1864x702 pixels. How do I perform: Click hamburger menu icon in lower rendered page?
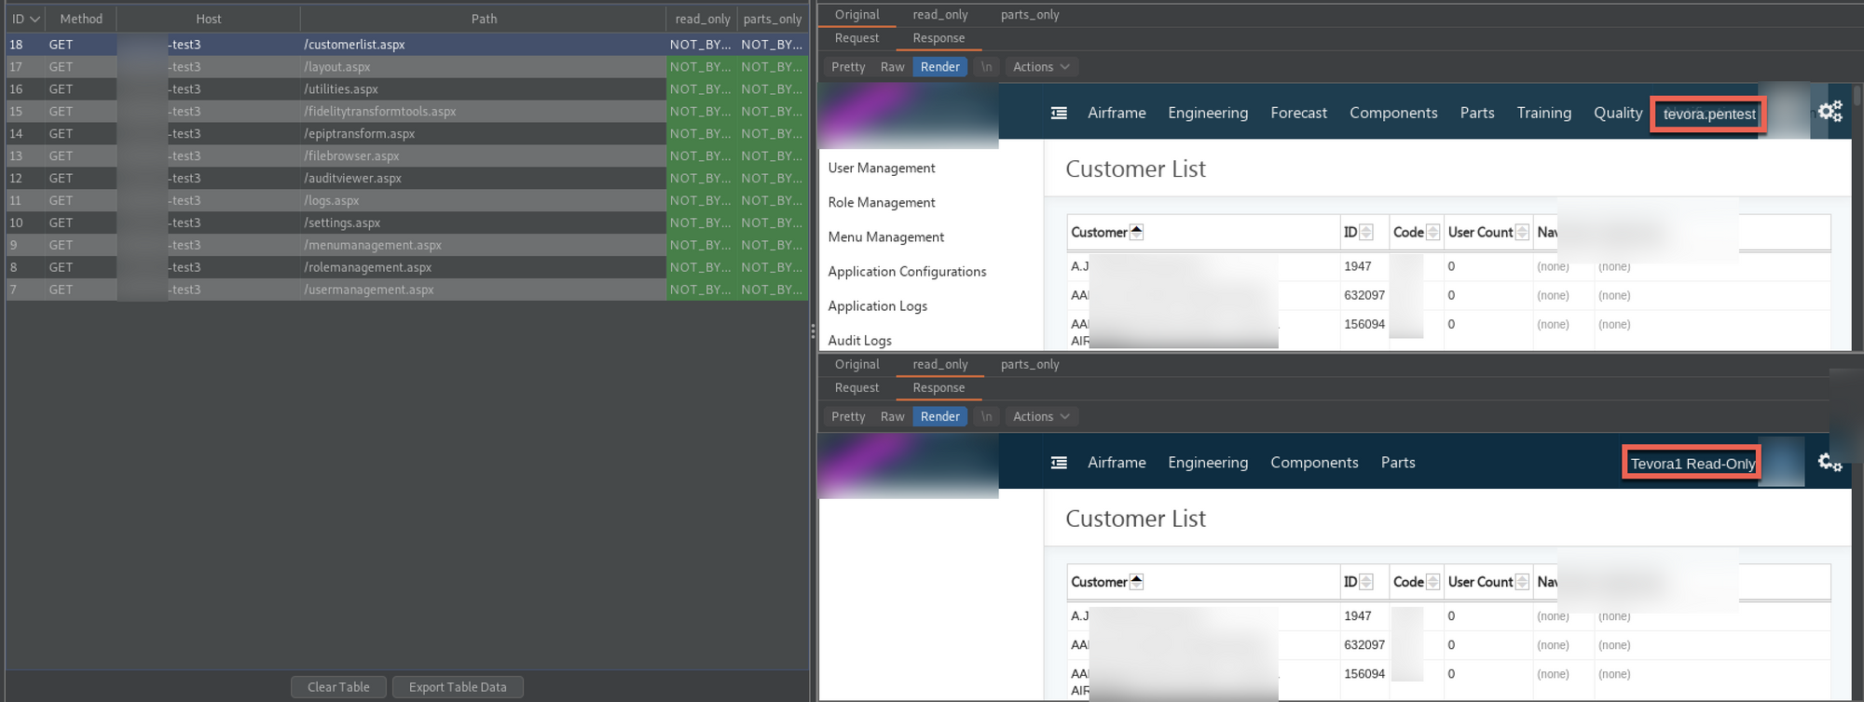click(x=1059, y=463)
